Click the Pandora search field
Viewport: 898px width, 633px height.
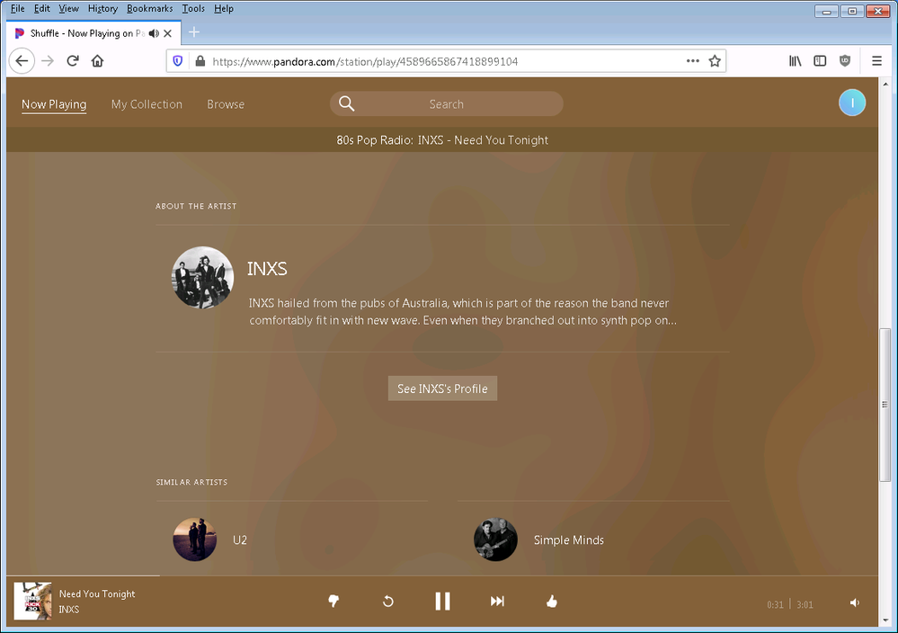click(x=446, y=104)
